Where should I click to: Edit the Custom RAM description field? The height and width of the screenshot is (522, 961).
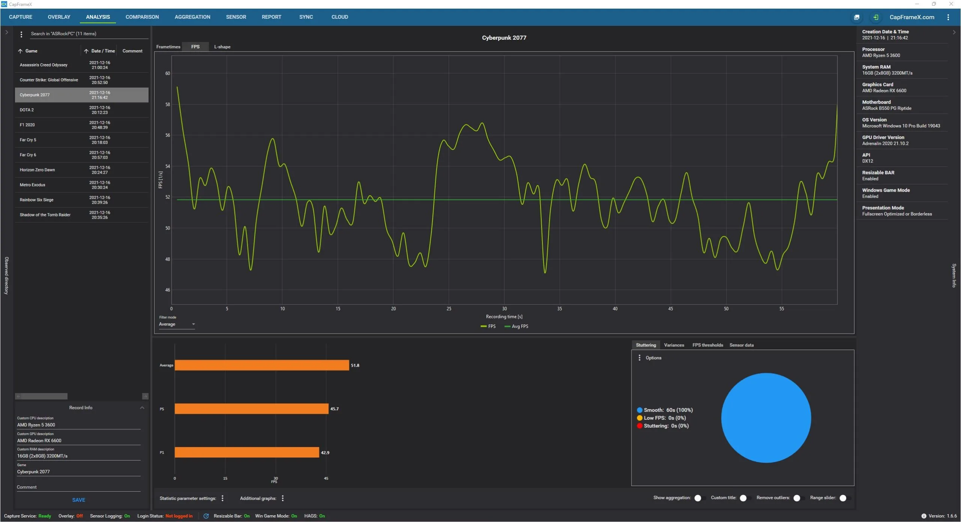[x=78, y=456]
